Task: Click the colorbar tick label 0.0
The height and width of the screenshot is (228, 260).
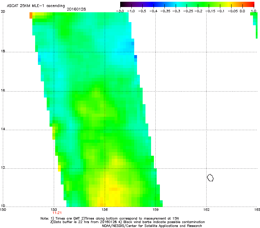Action: 242,11
